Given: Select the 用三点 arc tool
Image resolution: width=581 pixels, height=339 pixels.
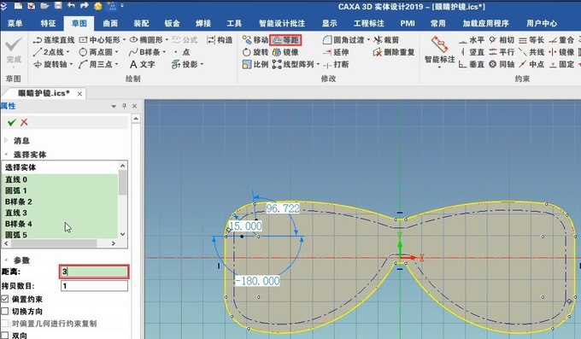Looking at the screenshot, I should (96, 64).
